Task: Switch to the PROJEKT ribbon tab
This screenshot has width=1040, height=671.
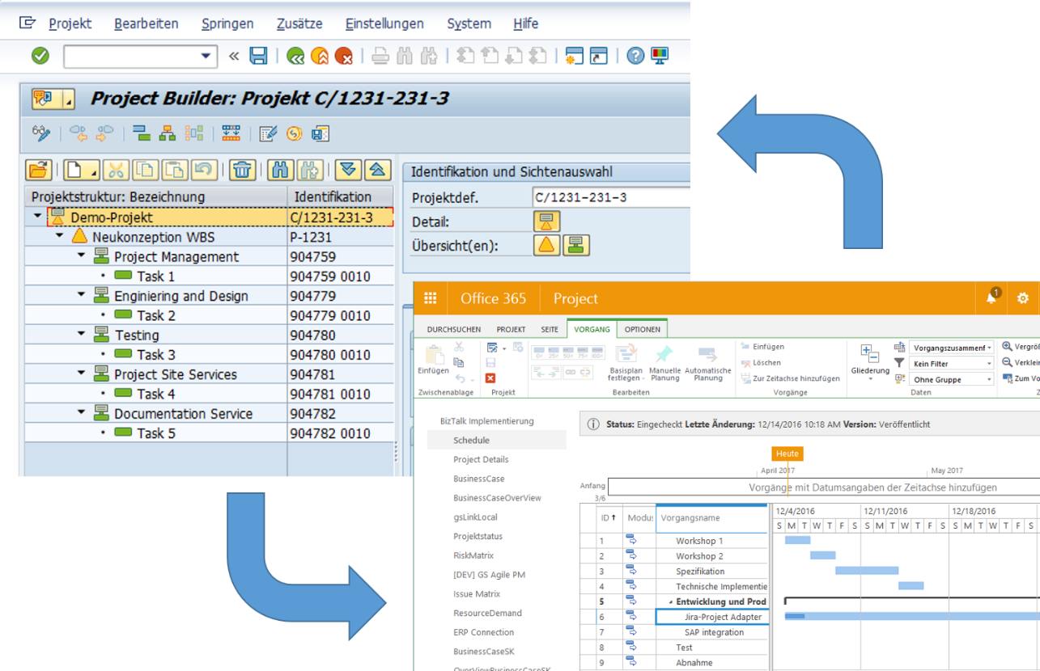Action: 511,329
